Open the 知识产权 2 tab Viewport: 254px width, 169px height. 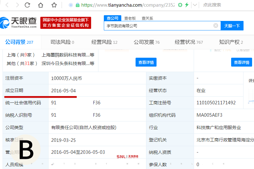point(231,42)
